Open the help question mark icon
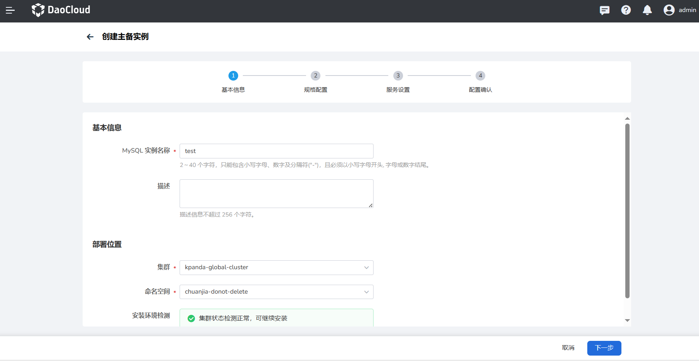 [626, 10]
